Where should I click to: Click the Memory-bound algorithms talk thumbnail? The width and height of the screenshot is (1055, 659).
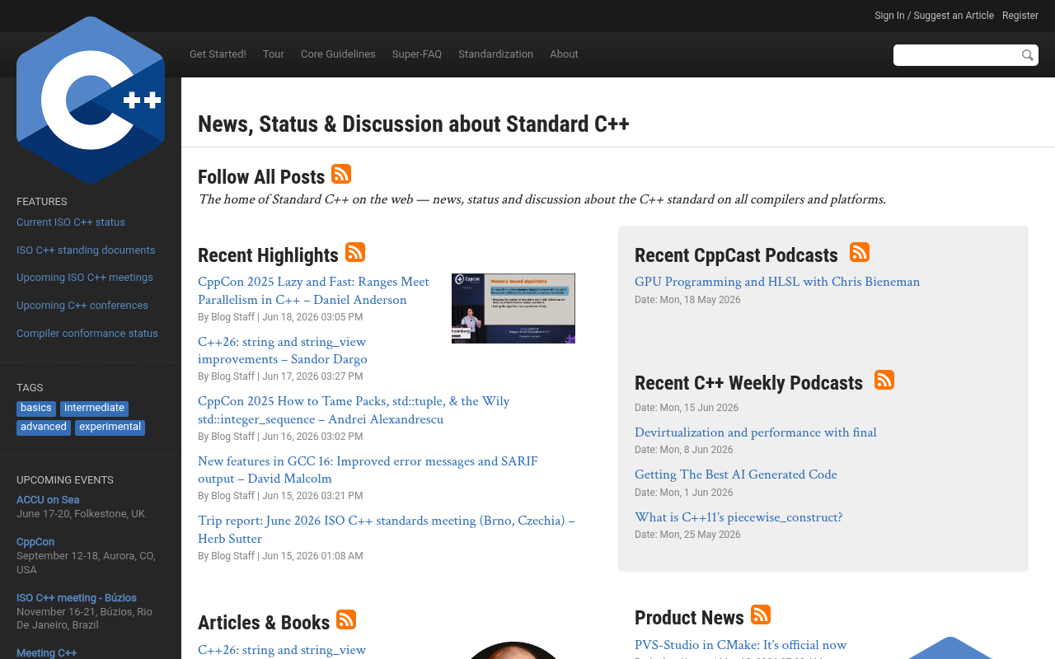[x=513, y=308]
